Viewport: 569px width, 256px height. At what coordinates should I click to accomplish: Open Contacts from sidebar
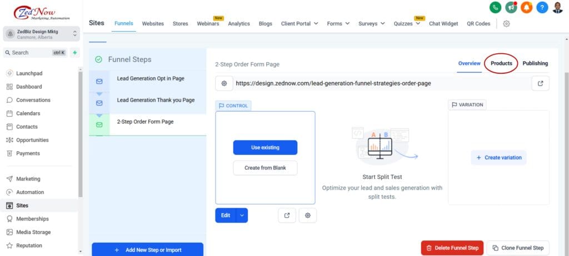(27, 127)
